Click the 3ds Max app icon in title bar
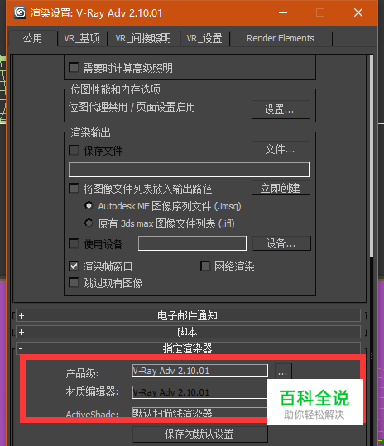The image size is (384, 446). (20, 12)
